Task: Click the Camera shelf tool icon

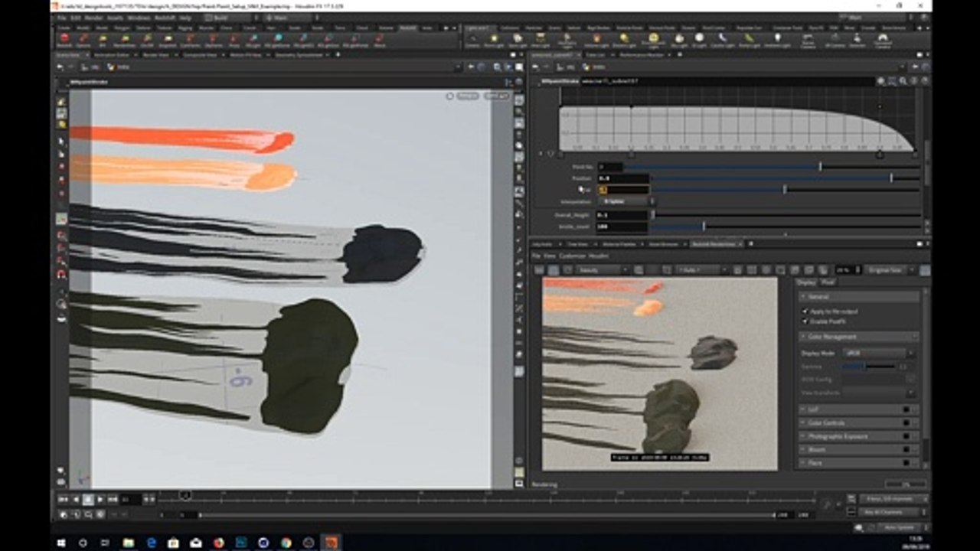Action: [472, 37]
